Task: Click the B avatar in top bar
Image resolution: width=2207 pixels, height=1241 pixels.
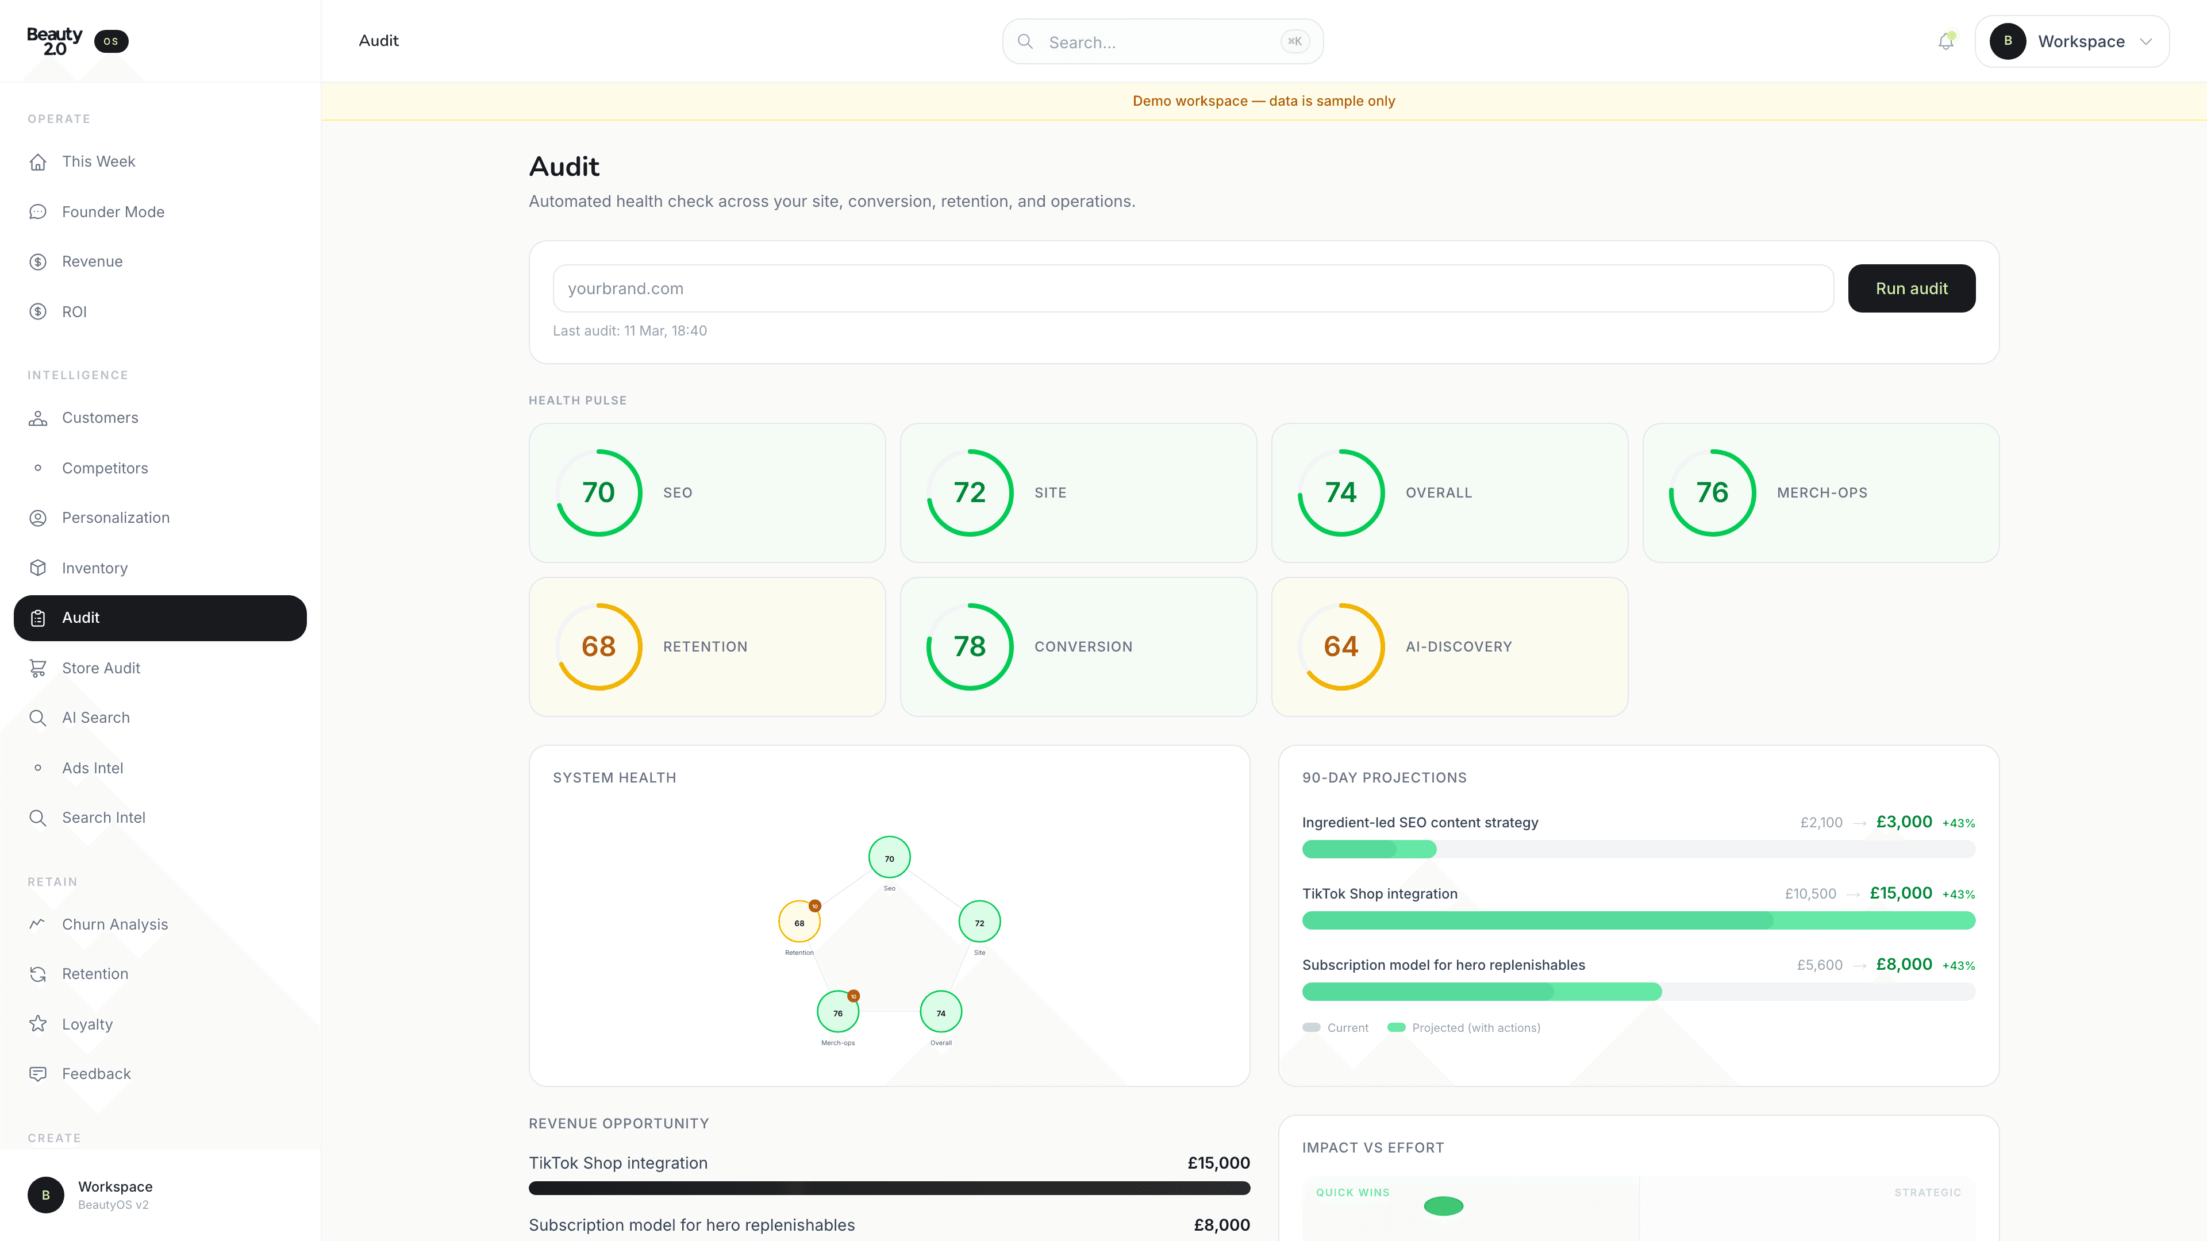Action: [2008, 41]
